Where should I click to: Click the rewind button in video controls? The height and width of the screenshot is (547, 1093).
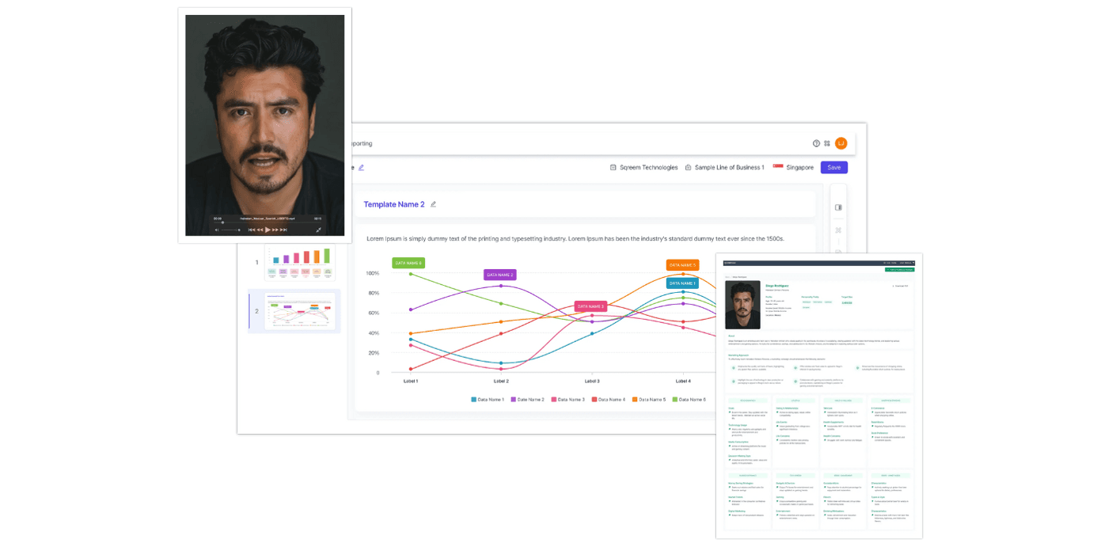click(x=260, y=230)
